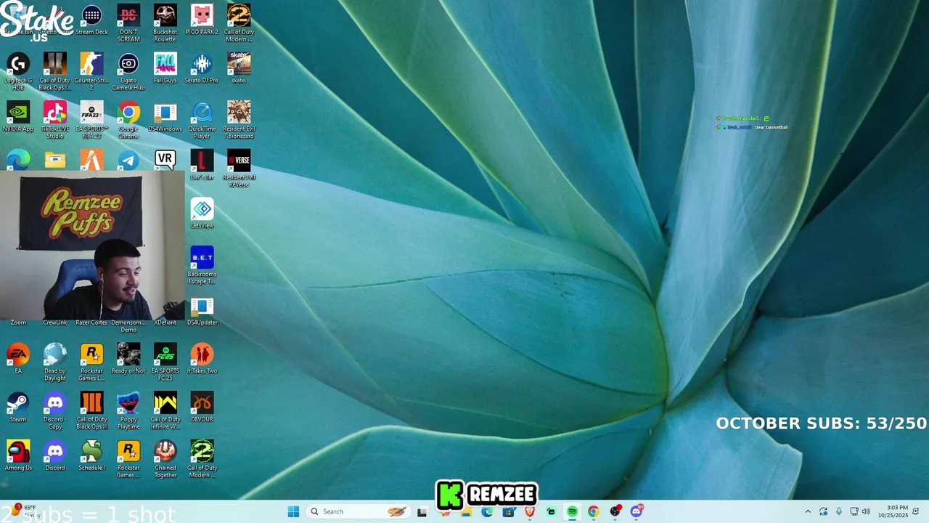Launch the EA SPORTS FC 25 shortcut
The image size is (929, 523).
(x=165, y=362)
